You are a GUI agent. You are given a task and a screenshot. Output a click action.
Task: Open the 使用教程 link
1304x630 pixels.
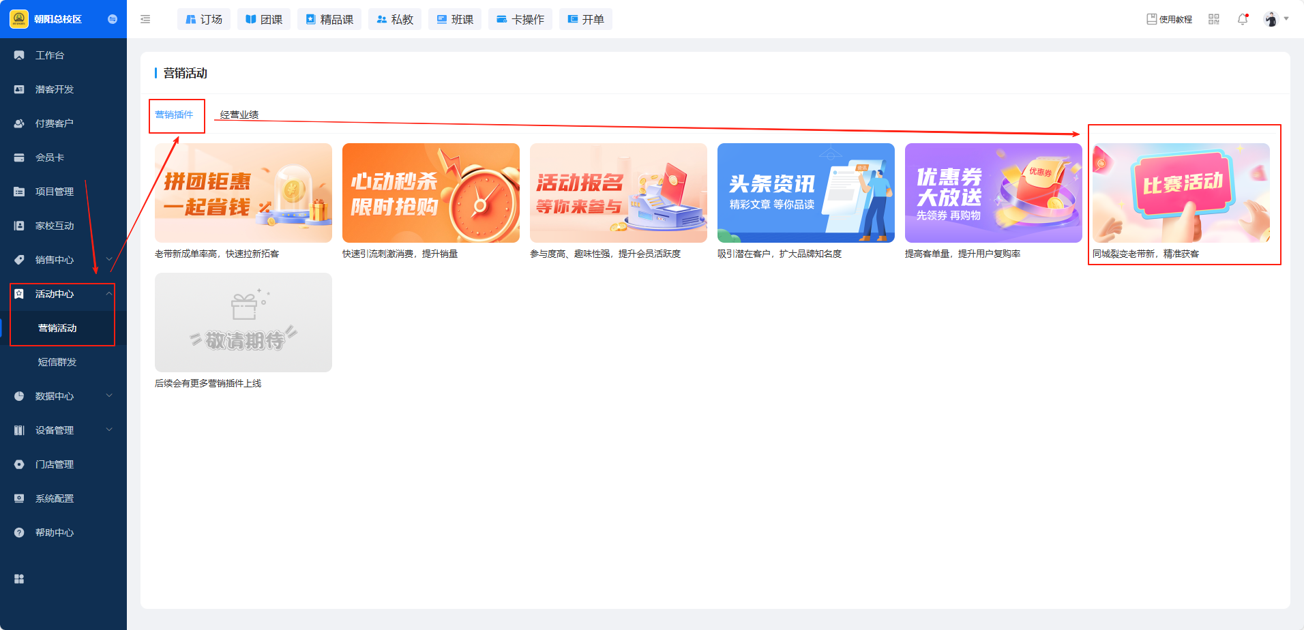click(1169, 20)
